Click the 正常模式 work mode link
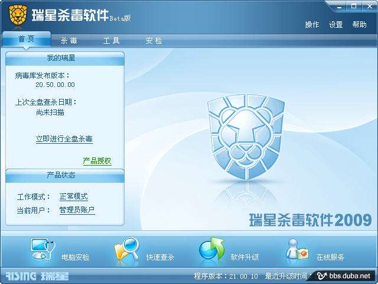The width and height of the screenshot is (378, 284). [x=73, y=196]
